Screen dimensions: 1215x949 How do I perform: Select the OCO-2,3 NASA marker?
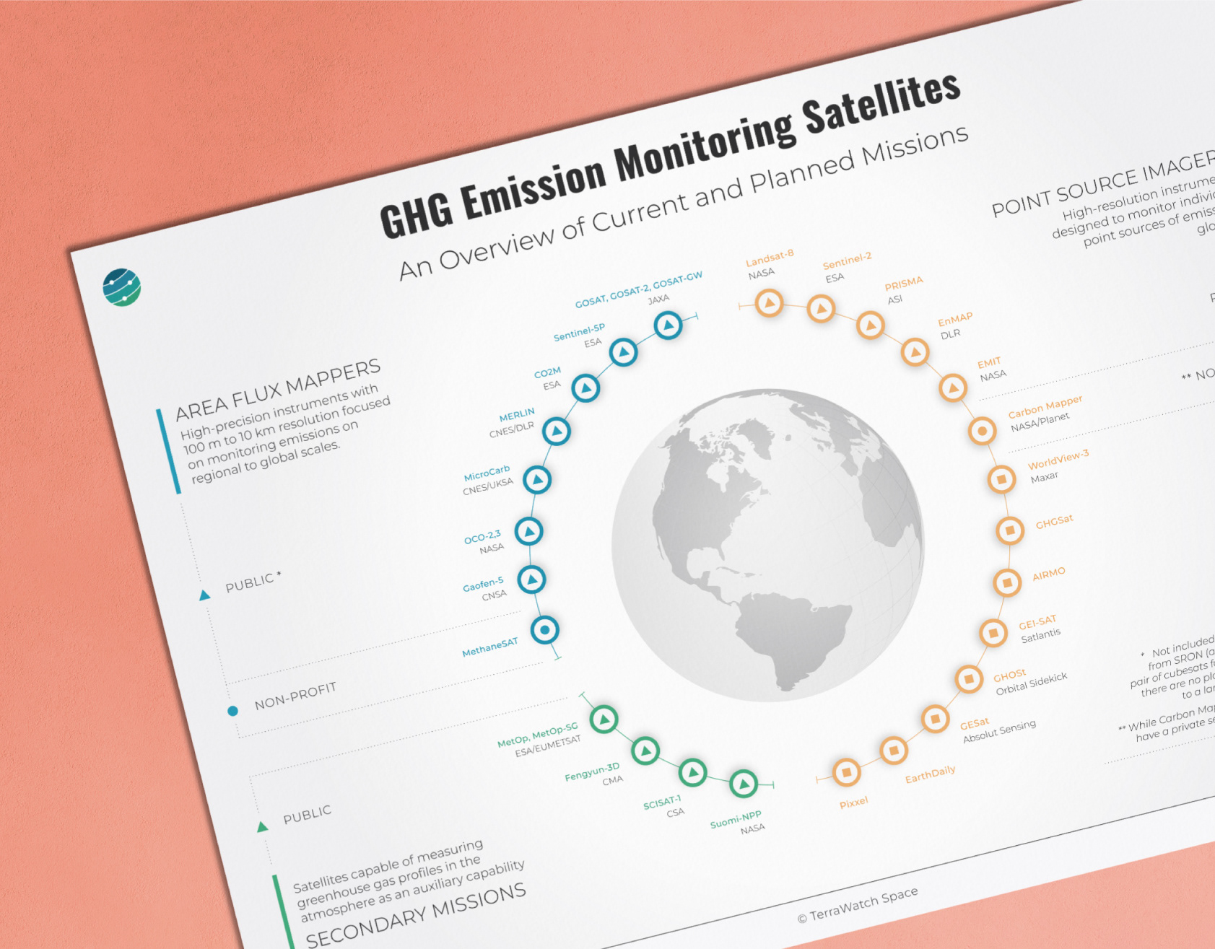pos(529,532)
